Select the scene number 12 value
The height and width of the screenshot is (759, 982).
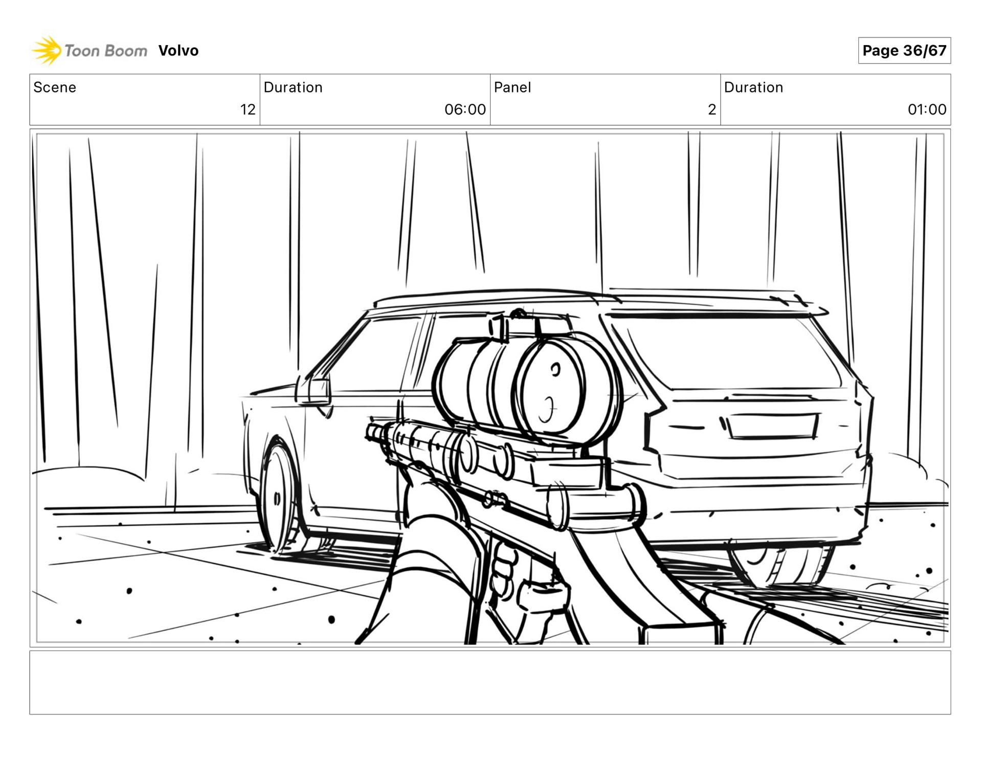pyautogui.click(x=248, y=109)
